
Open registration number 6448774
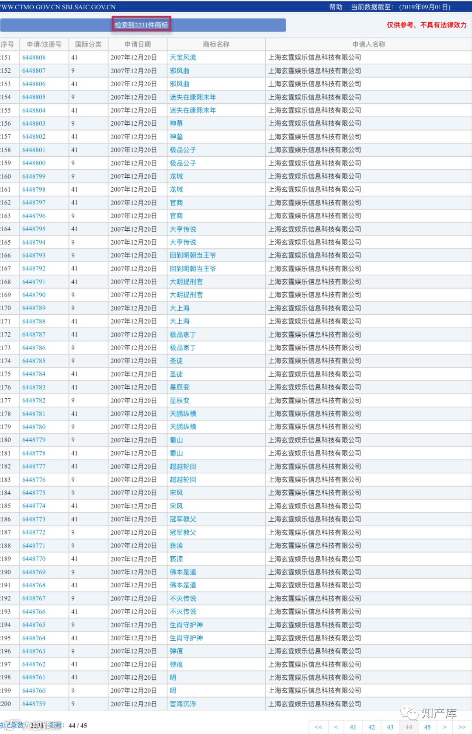(34, 506)
